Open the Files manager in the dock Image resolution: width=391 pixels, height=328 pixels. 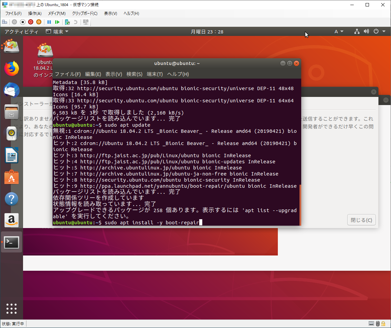[x=12, y=112]
